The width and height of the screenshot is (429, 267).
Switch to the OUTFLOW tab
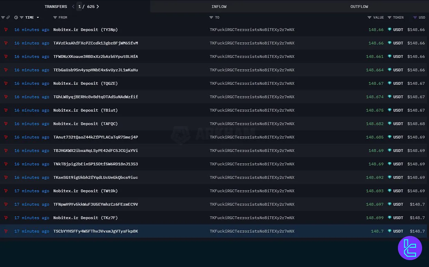[359, 7]
